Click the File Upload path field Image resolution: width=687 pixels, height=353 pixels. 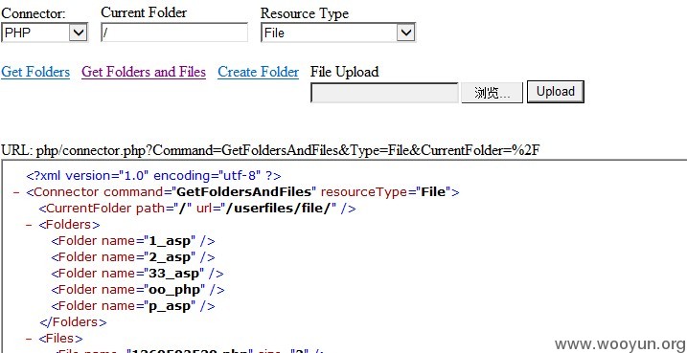tap(384, 93)
